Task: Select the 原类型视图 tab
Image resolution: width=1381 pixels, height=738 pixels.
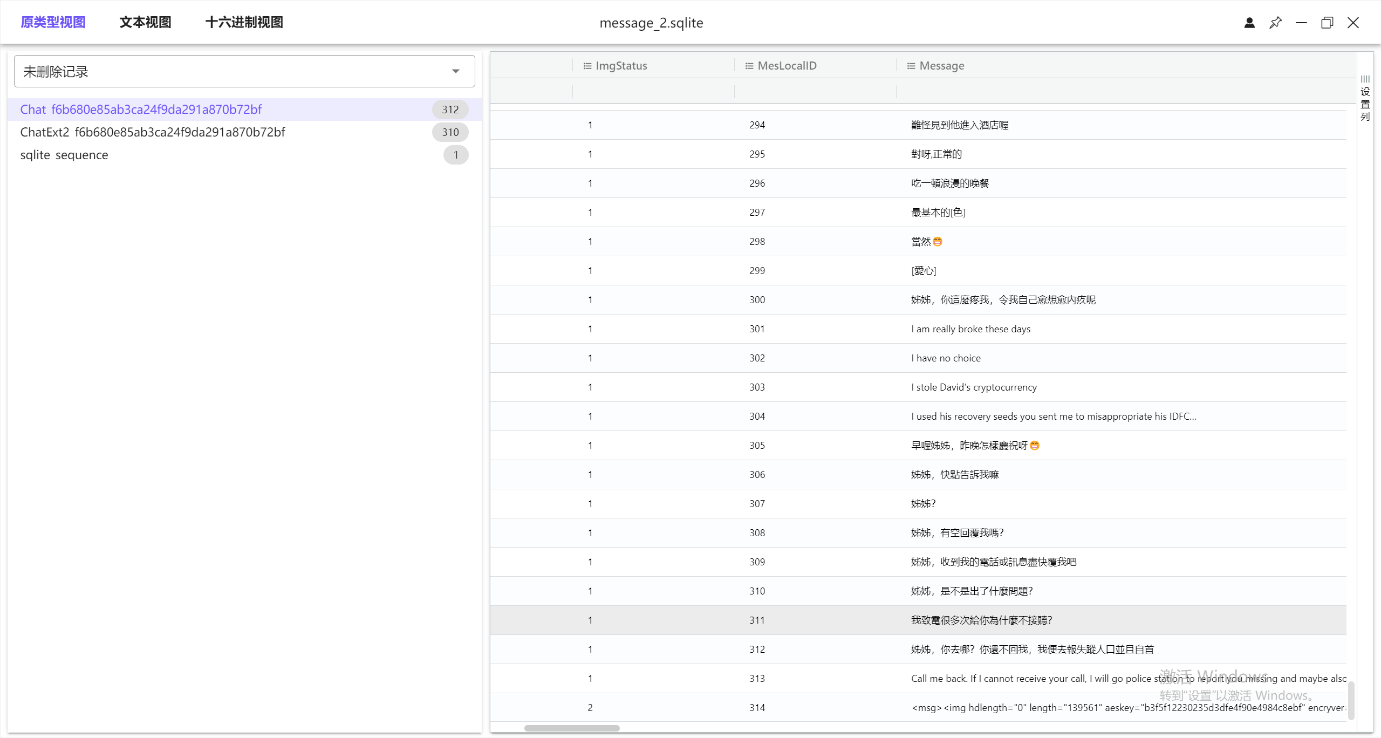Action: pos(53,22)
